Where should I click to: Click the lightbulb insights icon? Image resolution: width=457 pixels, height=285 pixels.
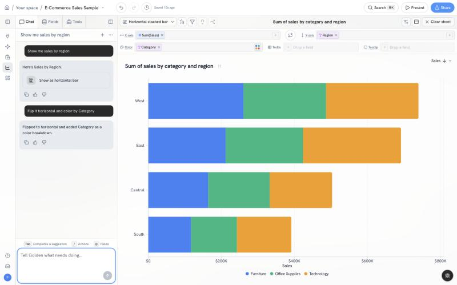[x=203, y=22]
